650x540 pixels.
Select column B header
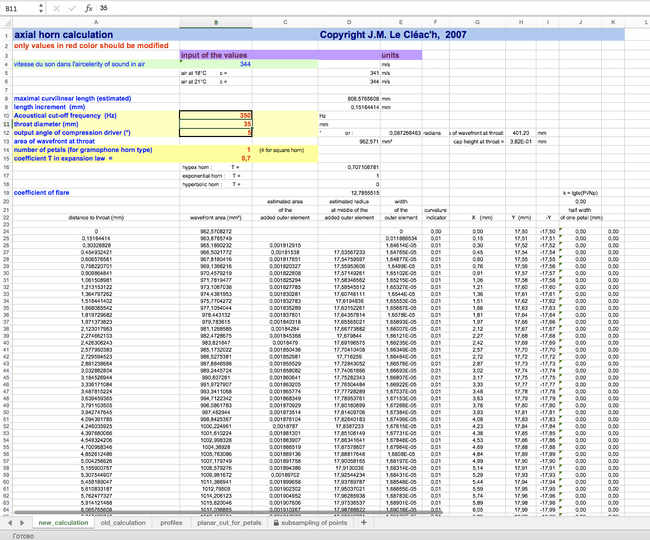(216, 22)
